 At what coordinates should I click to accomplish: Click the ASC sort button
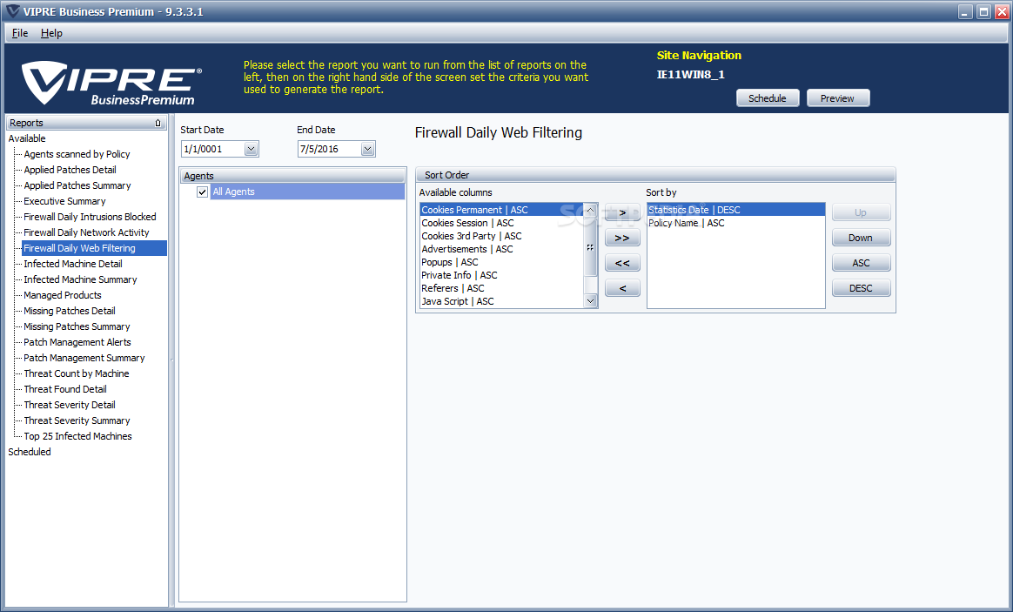[861, 263]
